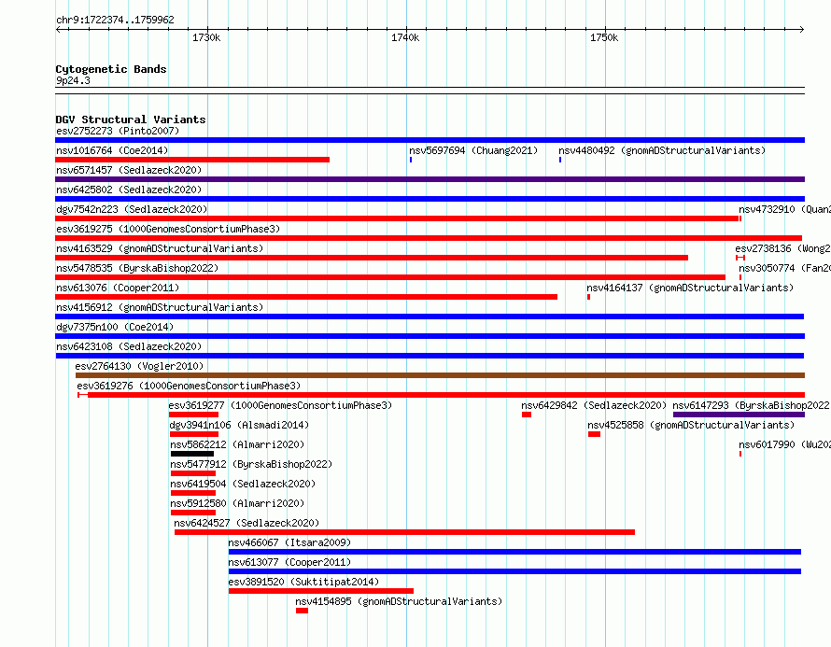Screen dimensions: 831x647
Task: Click nsv4525858 (gnomADStructuralVariants) label
Action: pos(691,425)
